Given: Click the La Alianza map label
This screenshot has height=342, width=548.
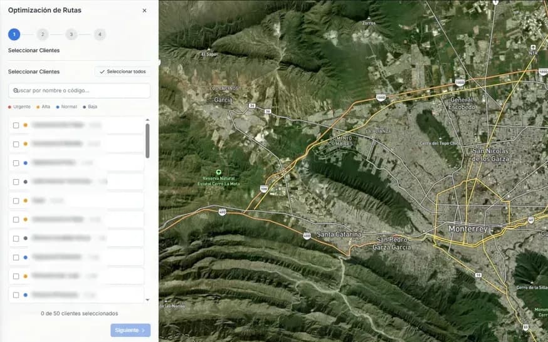Looking at the screenshot, I should click(378, 131).
